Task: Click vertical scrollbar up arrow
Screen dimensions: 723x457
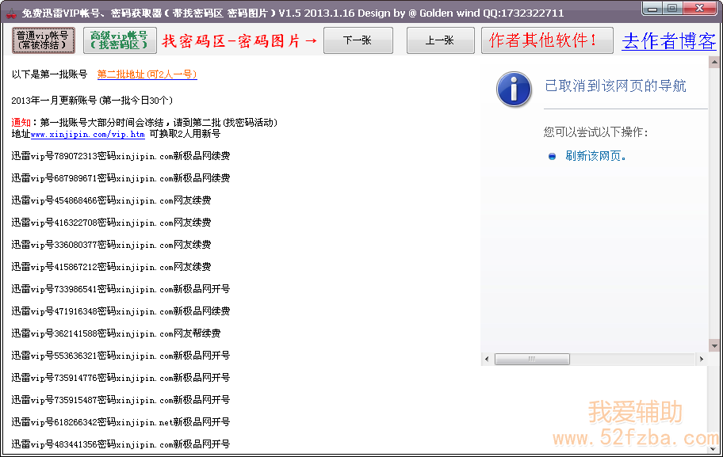Action: 714,62
